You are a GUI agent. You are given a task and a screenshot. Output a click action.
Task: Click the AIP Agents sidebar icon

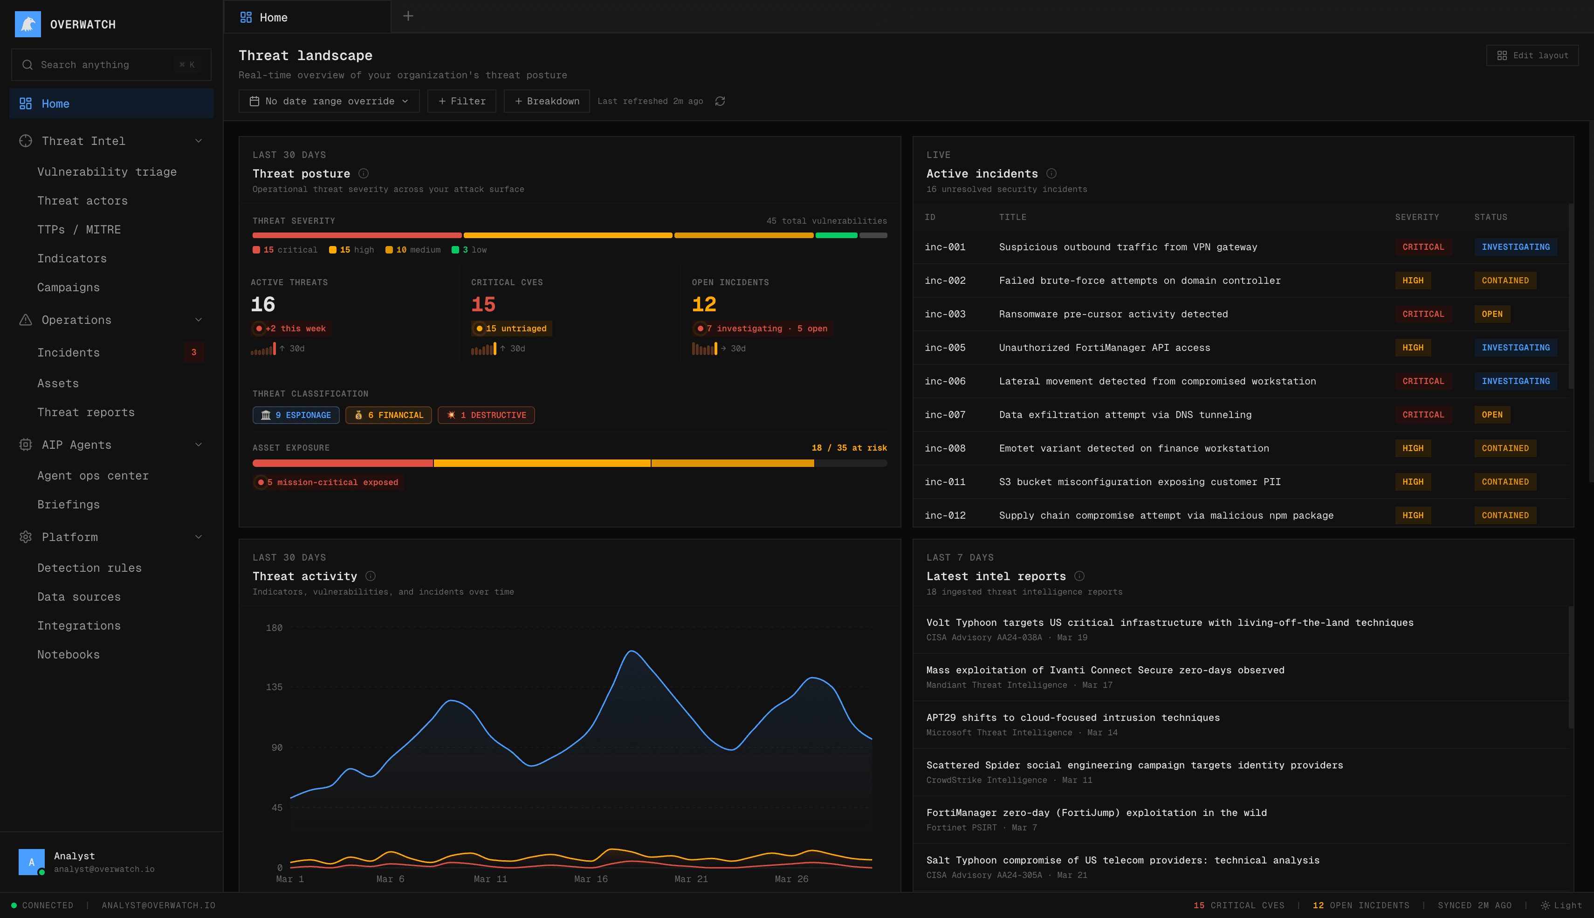[25, 445]
